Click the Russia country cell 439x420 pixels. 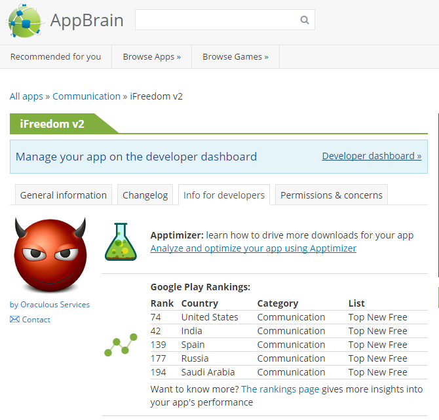tap(195, 358)
